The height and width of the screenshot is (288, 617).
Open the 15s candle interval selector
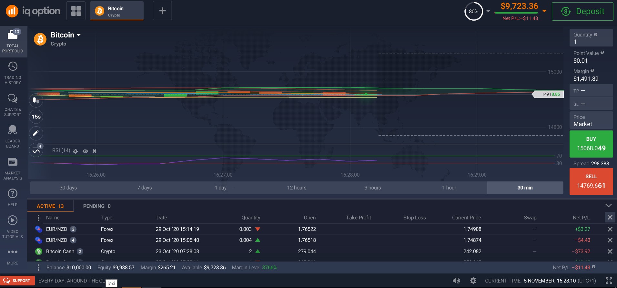pyautogui.click(x=36, y=117)
